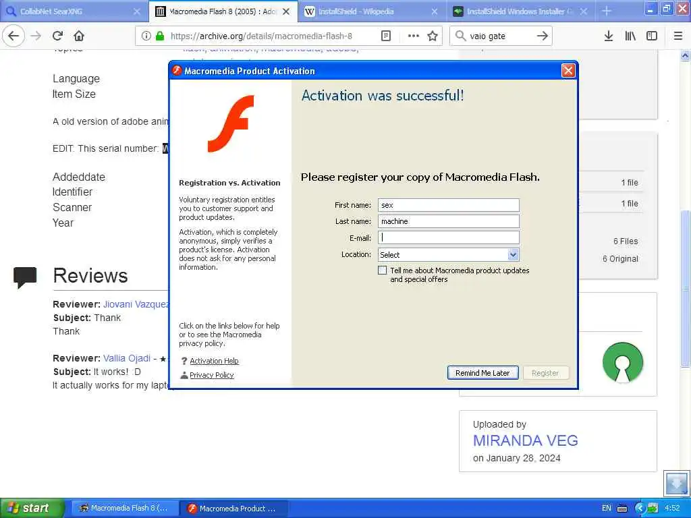
Task: Open the Privacy Policy link
Action: click(211, 375)
